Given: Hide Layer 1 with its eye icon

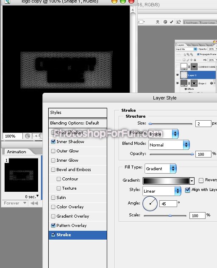Looking at the screenshot, I should pos(178,75).
